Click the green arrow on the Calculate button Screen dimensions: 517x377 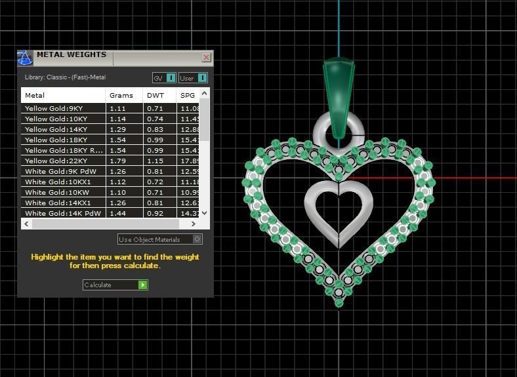point(143,285)
